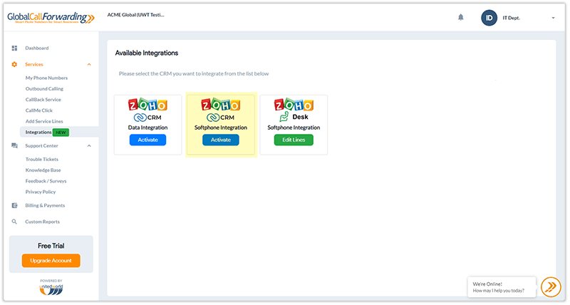The image size is (570, 305).
Task: Click Zoho logo on Desk Softphone card
Action: 294,105
